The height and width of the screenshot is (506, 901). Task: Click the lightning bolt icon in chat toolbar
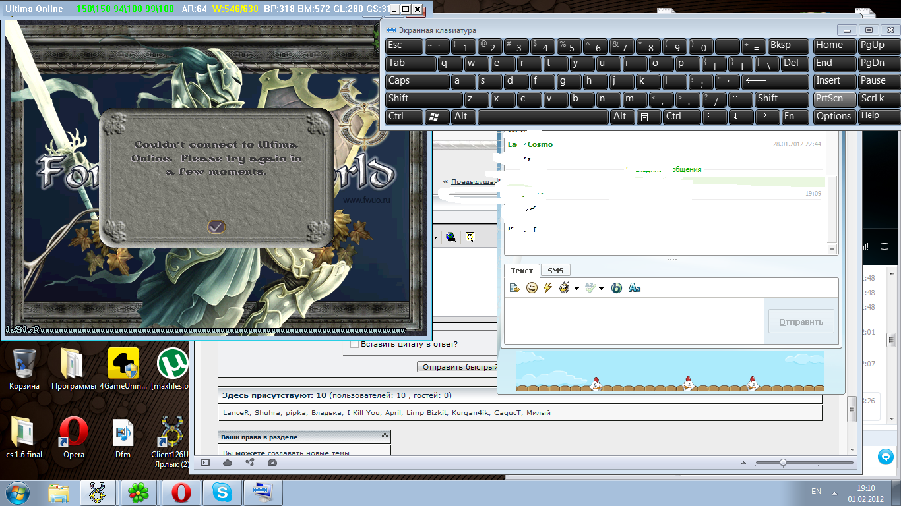[547, 288]
